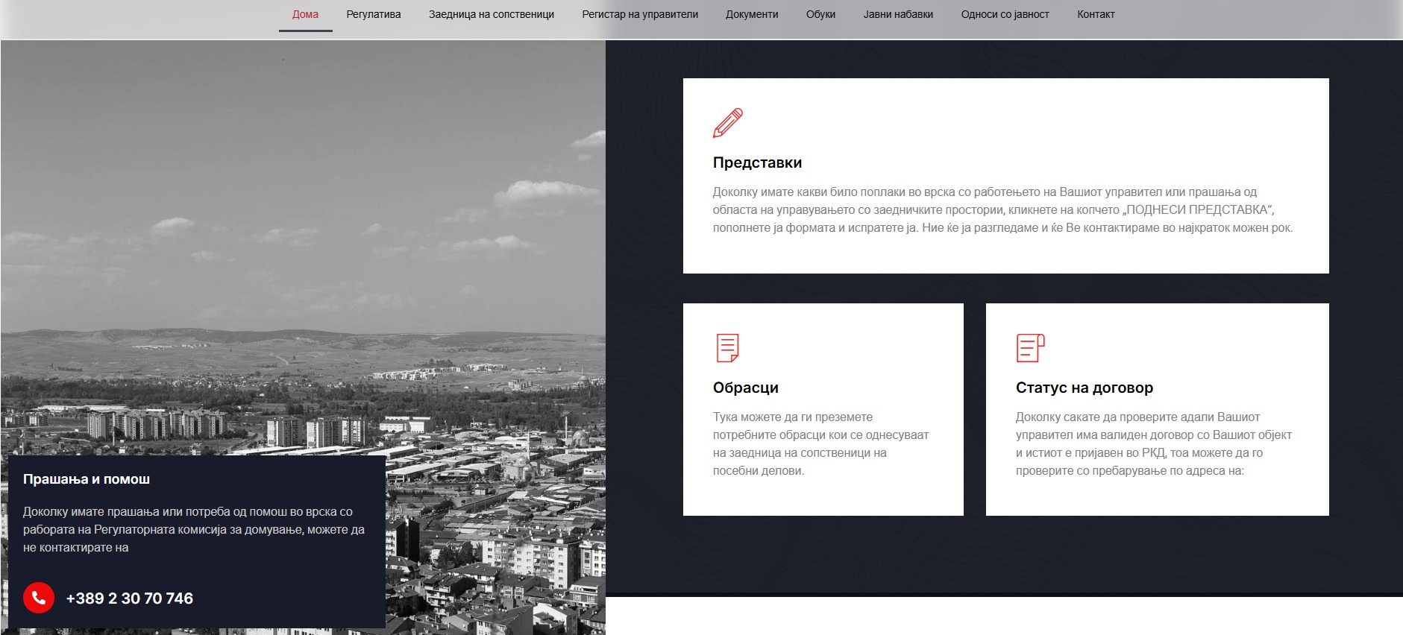Click the Прашања и помош heading
1403x635 pixels.
(x=87, y=479)
